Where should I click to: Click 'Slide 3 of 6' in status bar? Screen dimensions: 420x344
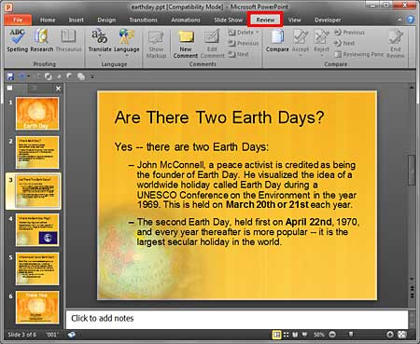tap(21, 335)
